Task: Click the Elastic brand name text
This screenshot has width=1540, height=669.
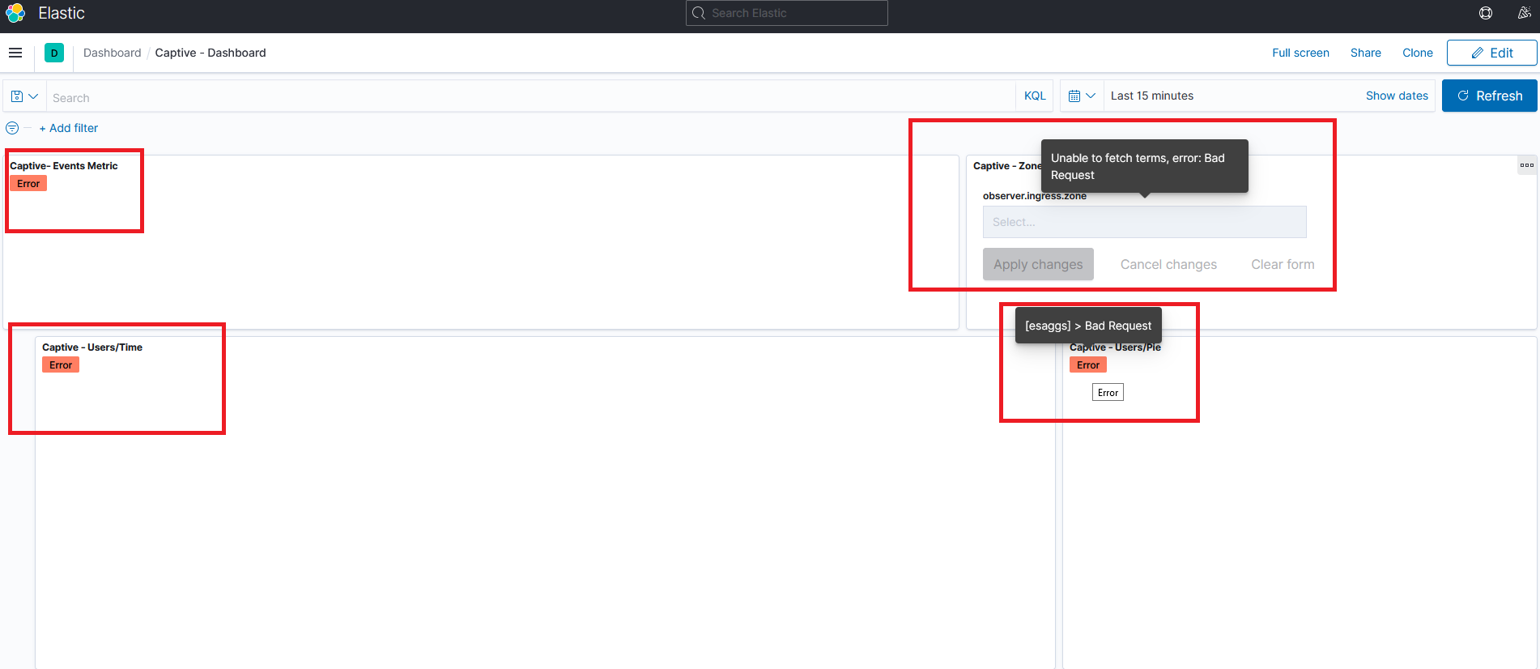Action: (x=62, y=13)
